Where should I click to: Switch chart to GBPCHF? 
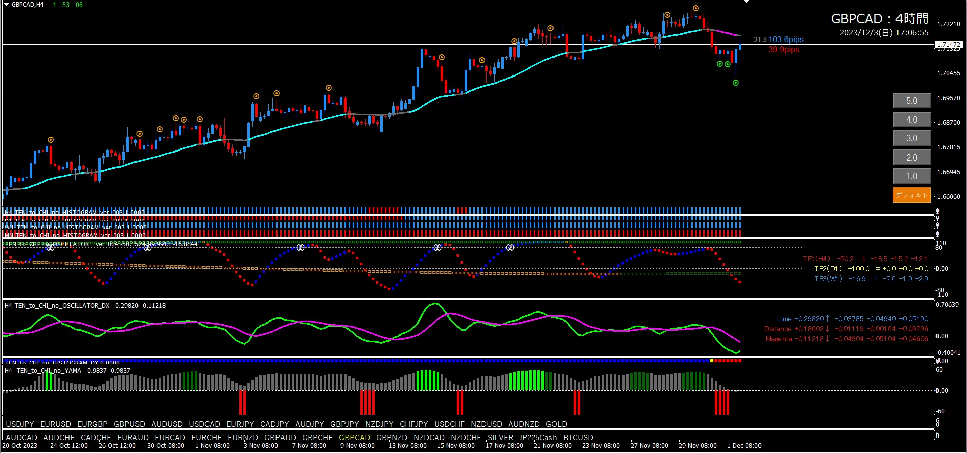318,438
